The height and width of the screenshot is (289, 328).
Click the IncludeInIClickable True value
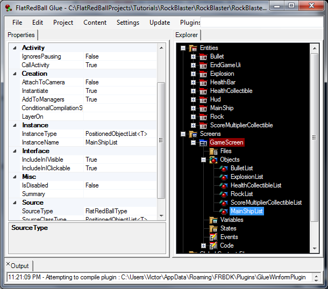(x=120, y=168)
